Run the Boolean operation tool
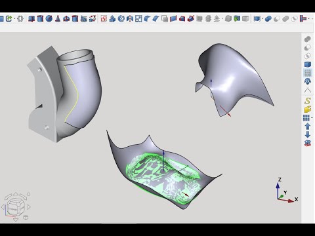The image size is (315, 236). [x=268, y=18]
